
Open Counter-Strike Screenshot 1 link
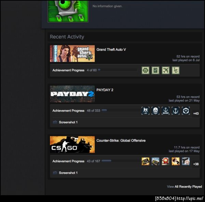coord(68,173)
